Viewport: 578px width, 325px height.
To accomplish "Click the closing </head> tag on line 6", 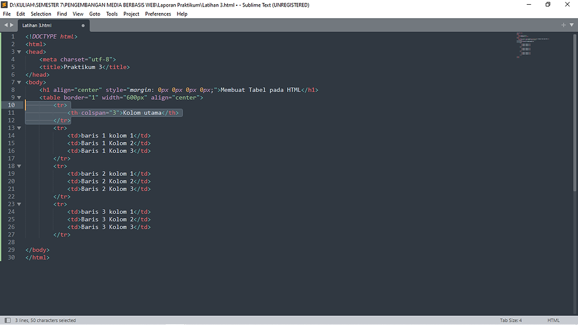I will pos(37,75).
